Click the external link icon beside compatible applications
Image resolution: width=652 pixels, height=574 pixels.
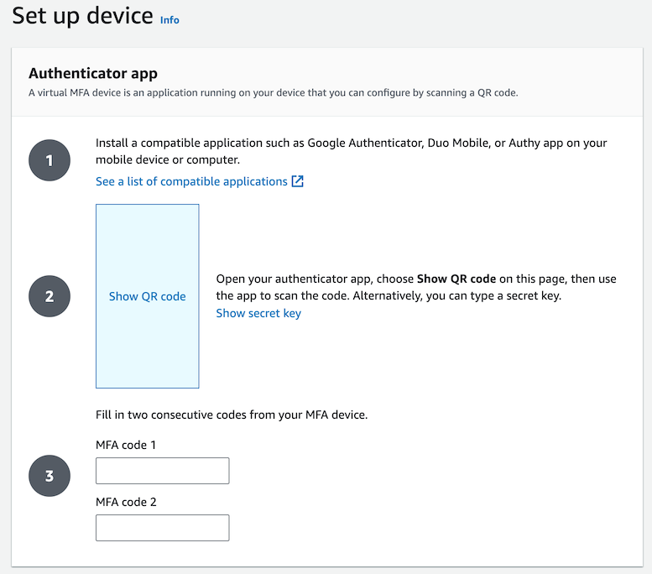297,181
